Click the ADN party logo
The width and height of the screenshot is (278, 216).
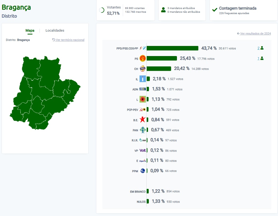coord(143,89)
